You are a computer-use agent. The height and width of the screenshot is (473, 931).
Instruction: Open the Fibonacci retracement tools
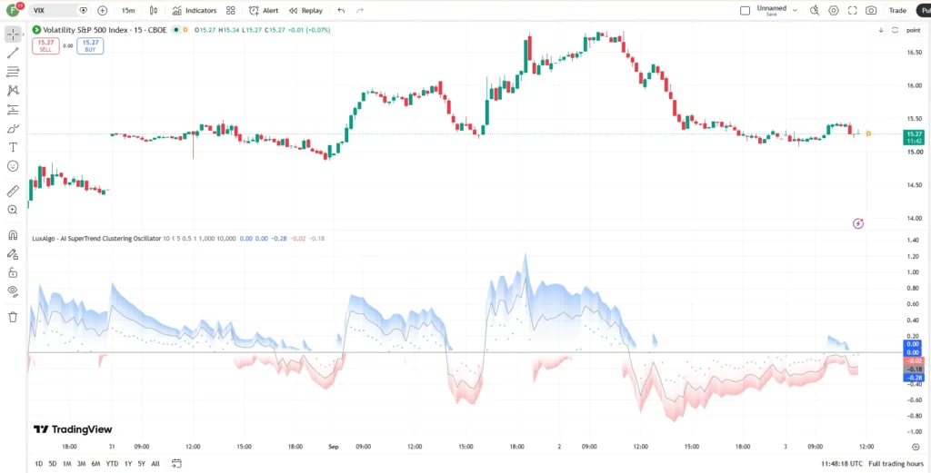(13, 73)
